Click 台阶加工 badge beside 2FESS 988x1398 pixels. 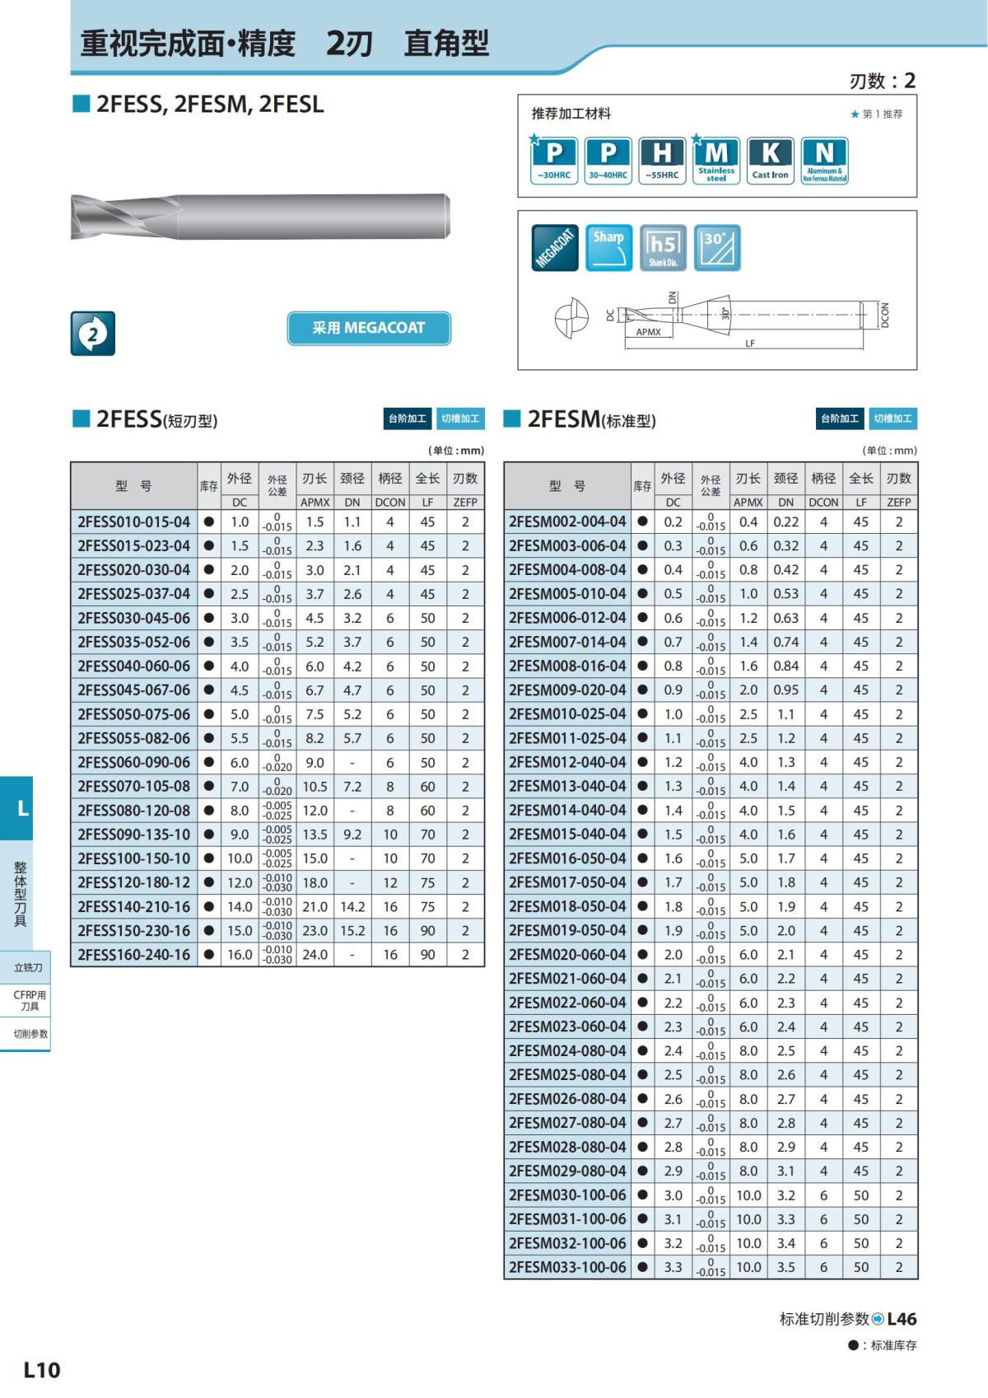[x=408, y=418]
